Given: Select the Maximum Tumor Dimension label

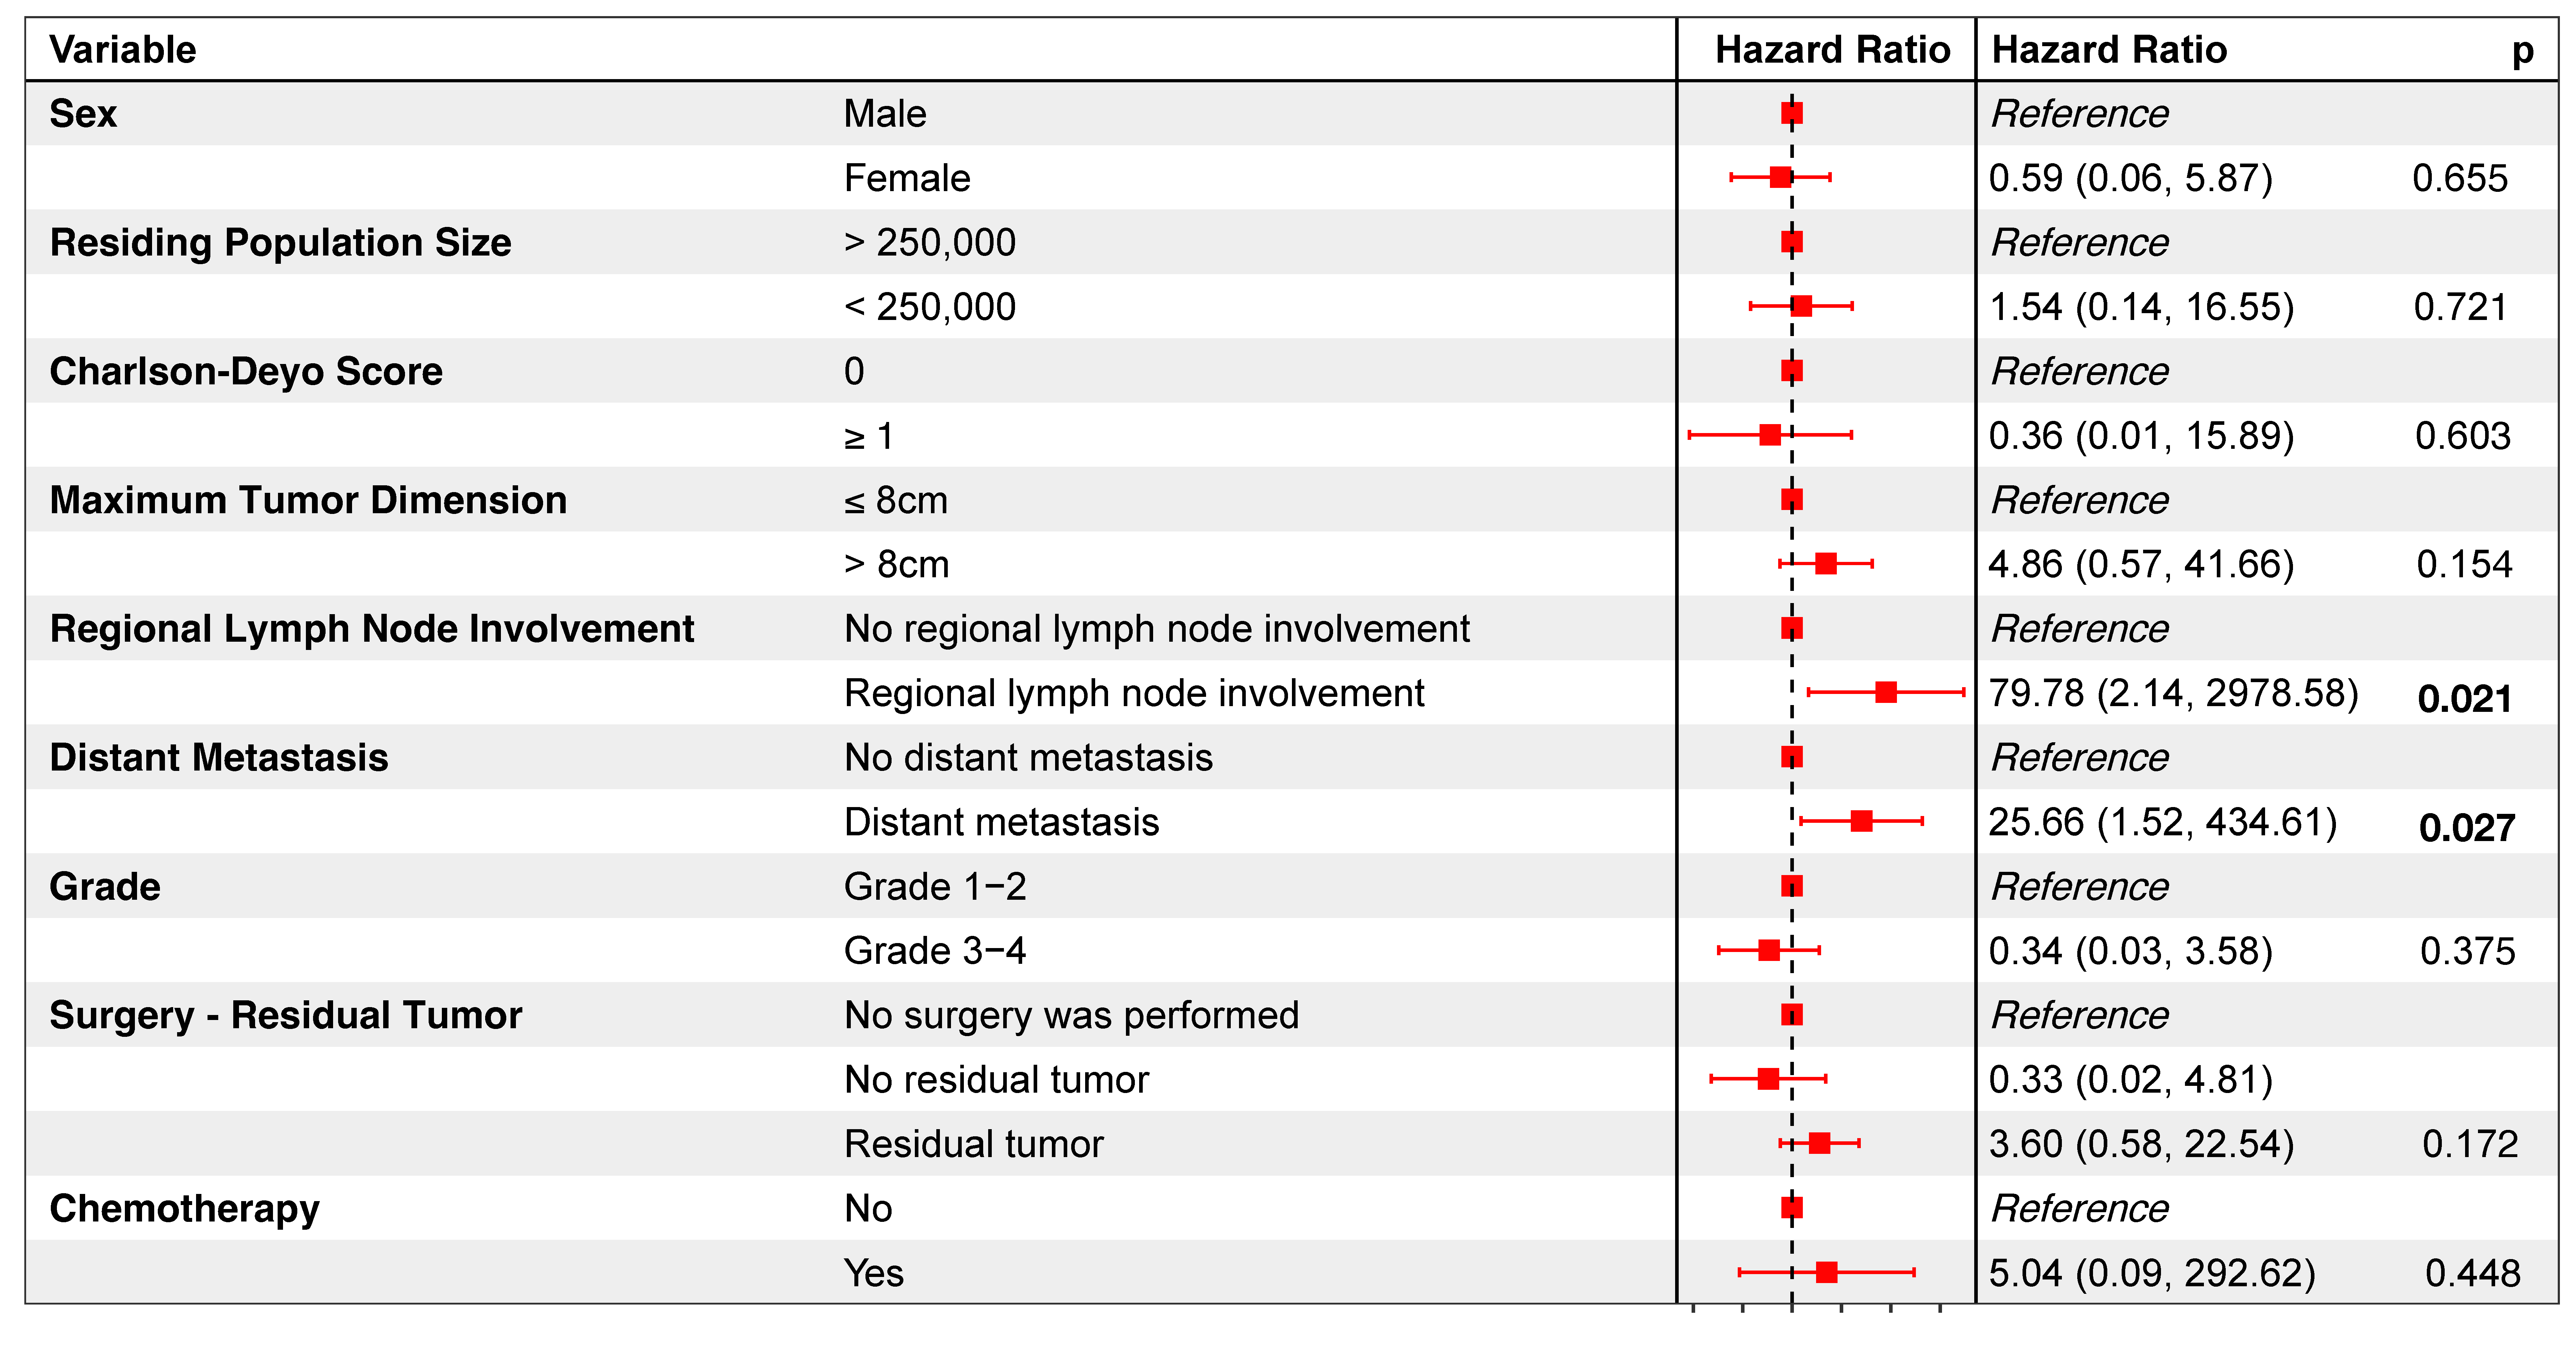Looking at the screenshot, I should [308, 500].
